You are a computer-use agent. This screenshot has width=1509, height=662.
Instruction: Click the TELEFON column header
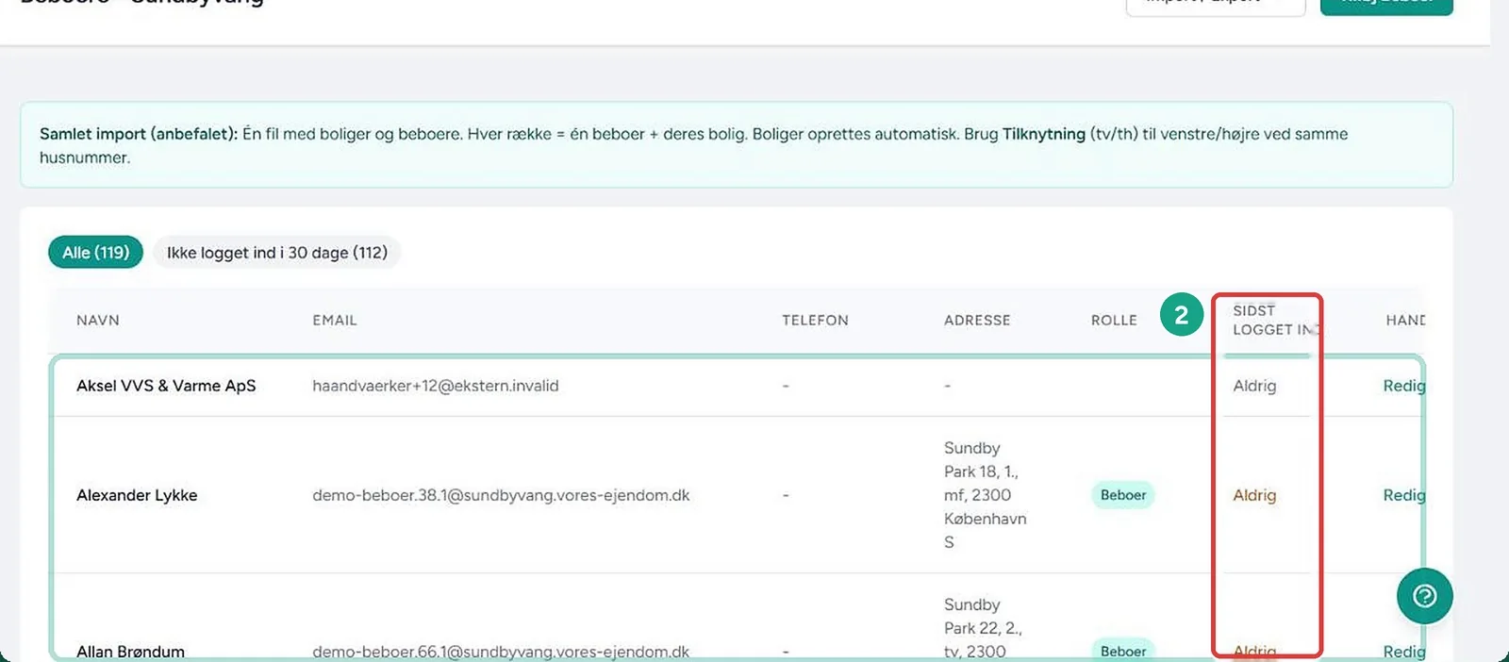pos(815,321)
